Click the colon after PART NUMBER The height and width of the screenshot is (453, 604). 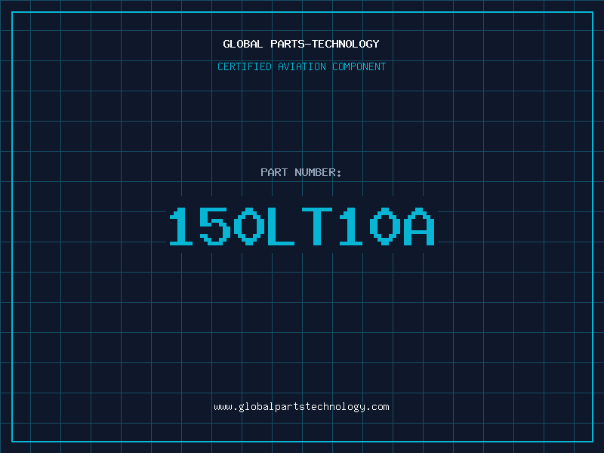[339, 173]
